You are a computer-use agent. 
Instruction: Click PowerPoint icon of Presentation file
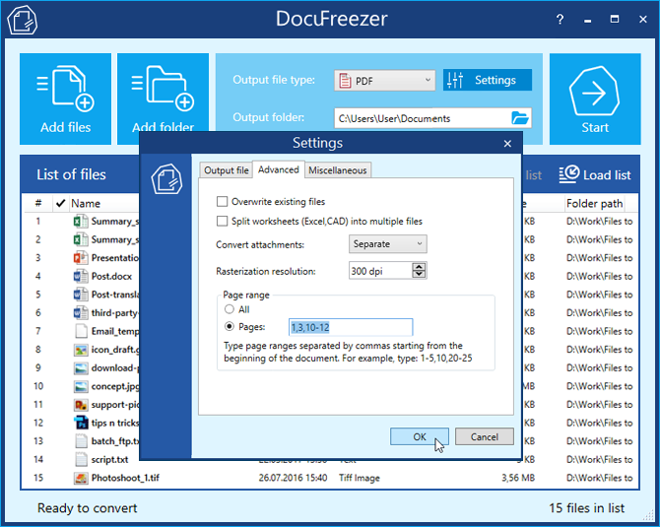pyautogui.click(x=81, y=258)
